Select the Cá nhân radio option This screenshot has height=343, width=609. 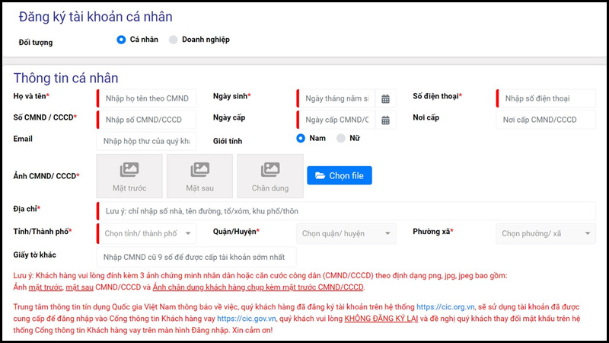click(121, 40)
